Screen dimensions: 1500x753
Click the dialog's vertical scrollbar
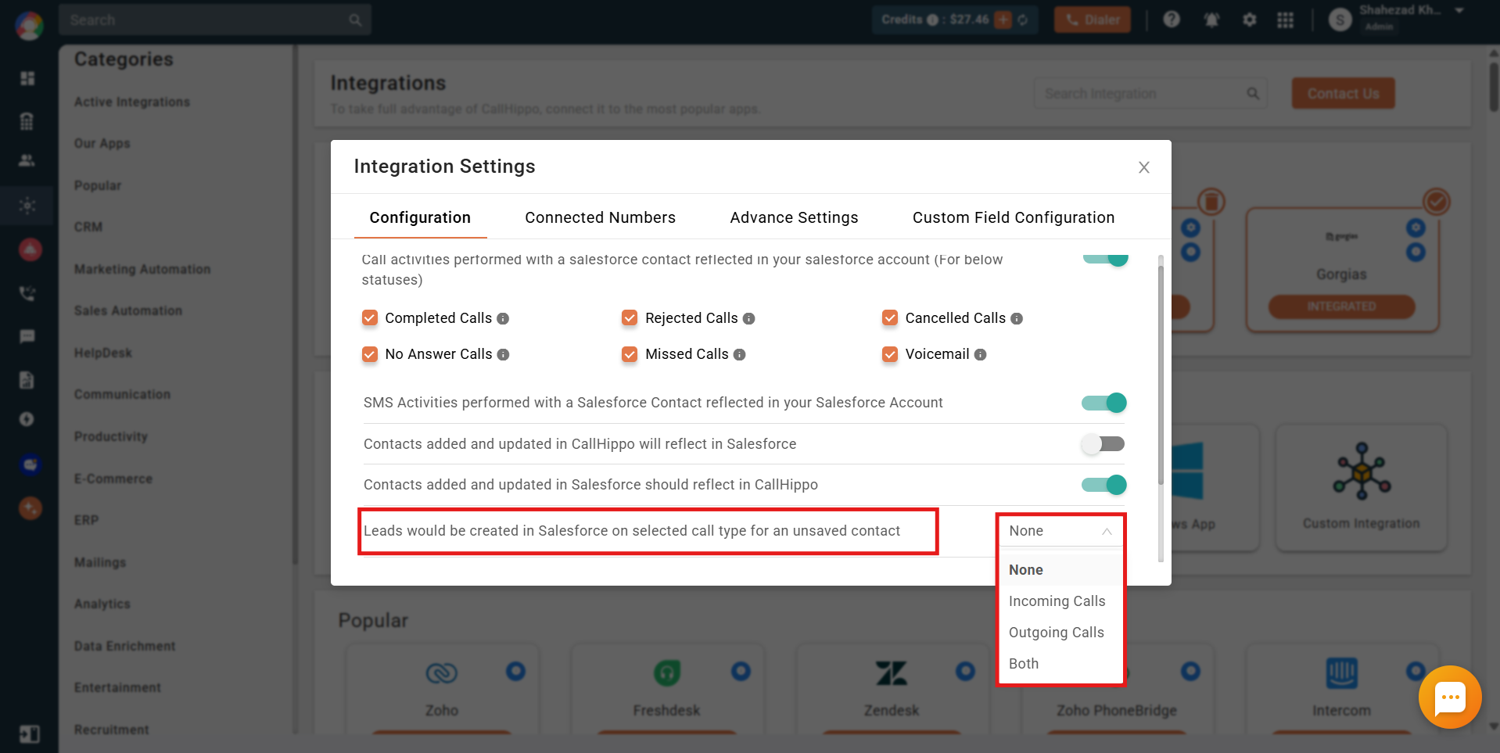click(1161, 375)
